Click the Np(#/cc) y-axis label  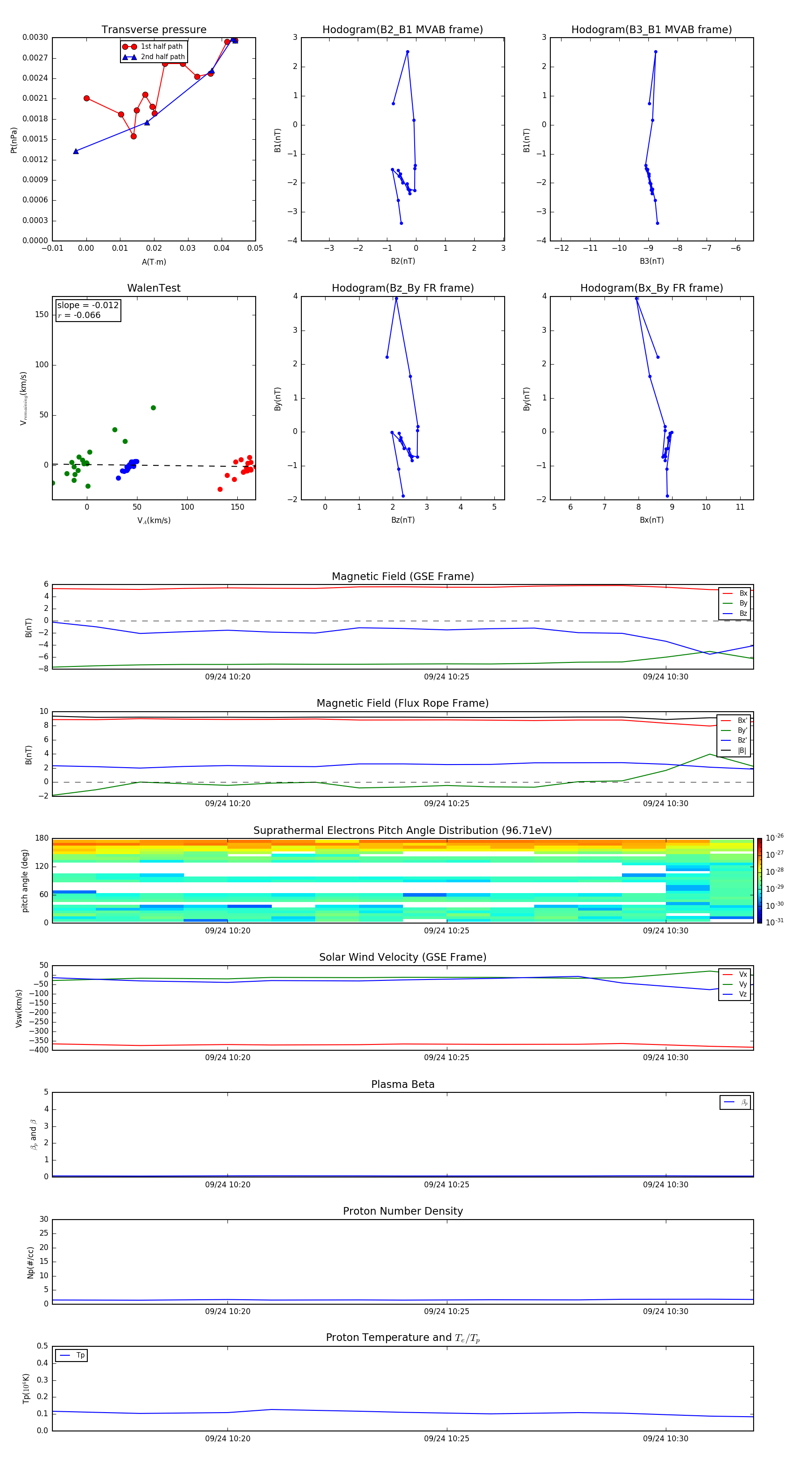30,1262
